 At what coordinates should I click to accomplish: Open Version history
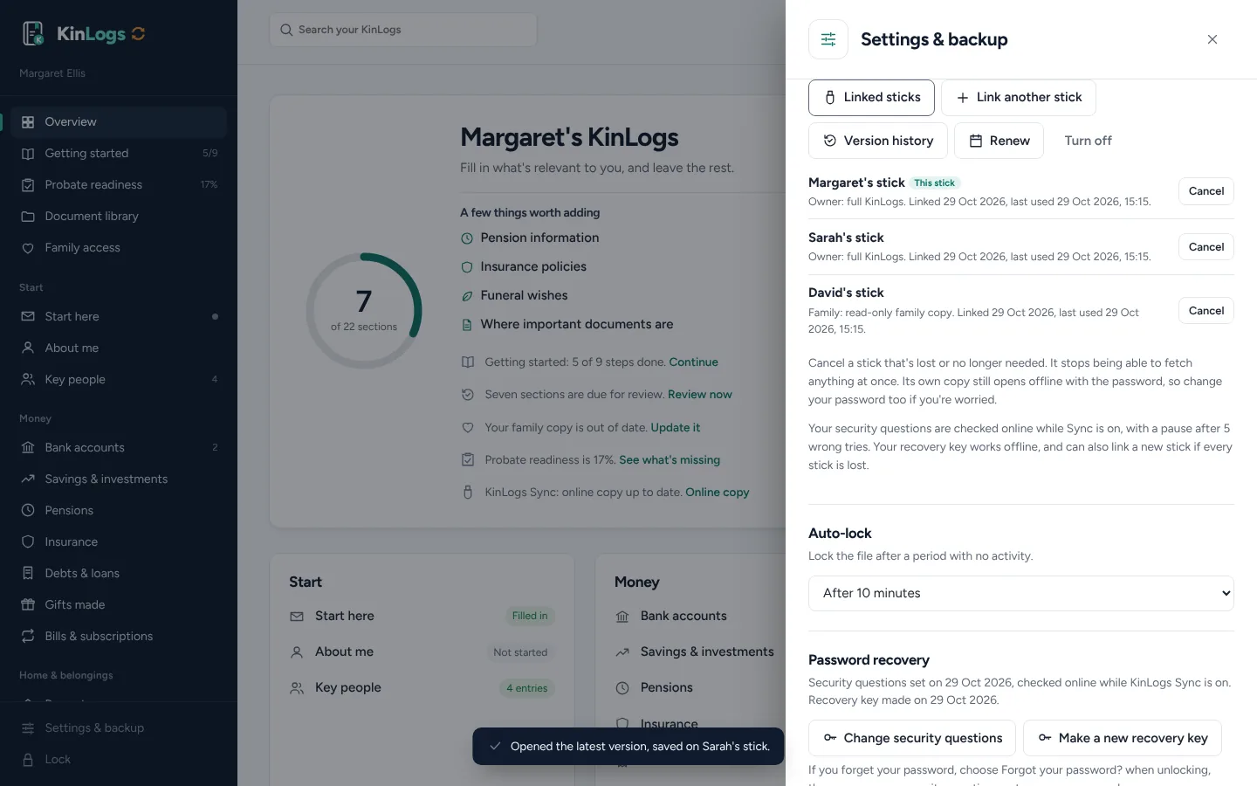pos(878,141)
